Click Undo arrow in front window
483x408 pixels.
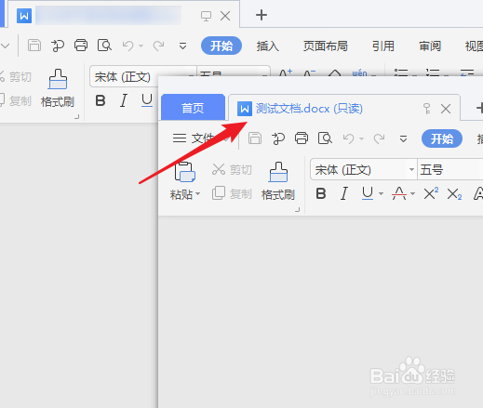pyautogui.click(x=348, y=138)
